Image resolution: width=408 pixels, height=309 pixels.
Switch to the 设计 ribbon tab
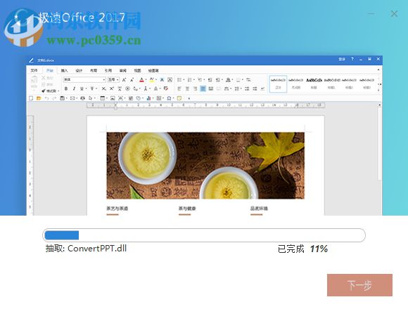pos(79,70)
